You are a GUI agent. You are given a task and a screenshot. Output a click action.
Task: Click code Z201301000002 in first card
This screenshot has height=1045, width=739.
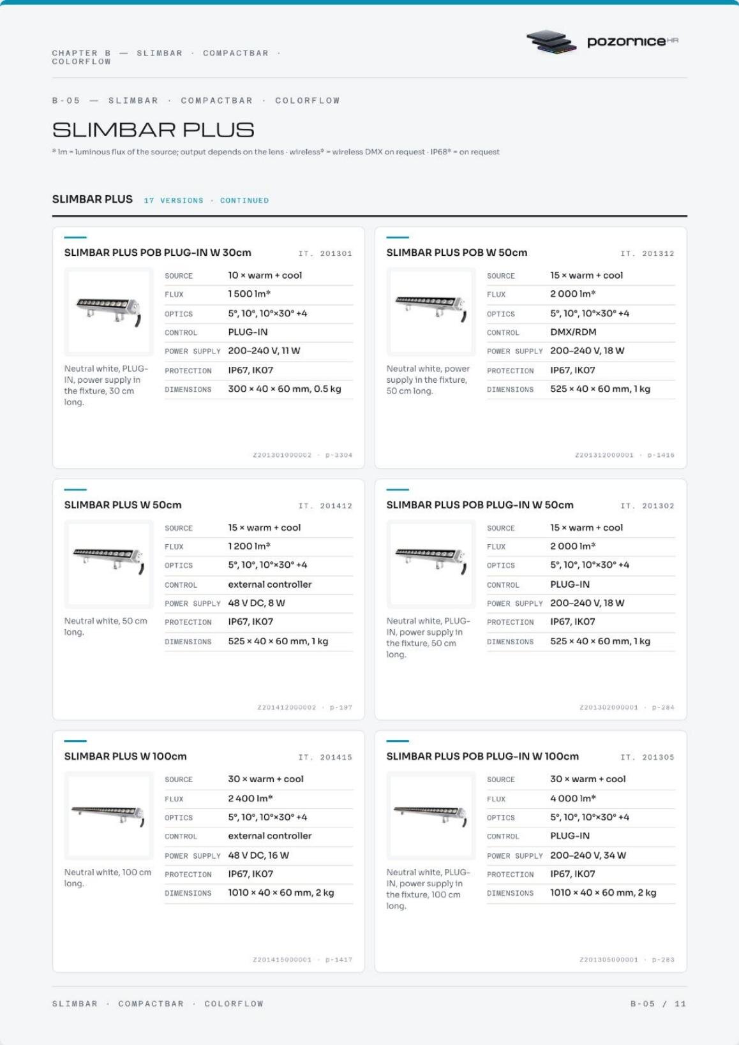(282, 455)
